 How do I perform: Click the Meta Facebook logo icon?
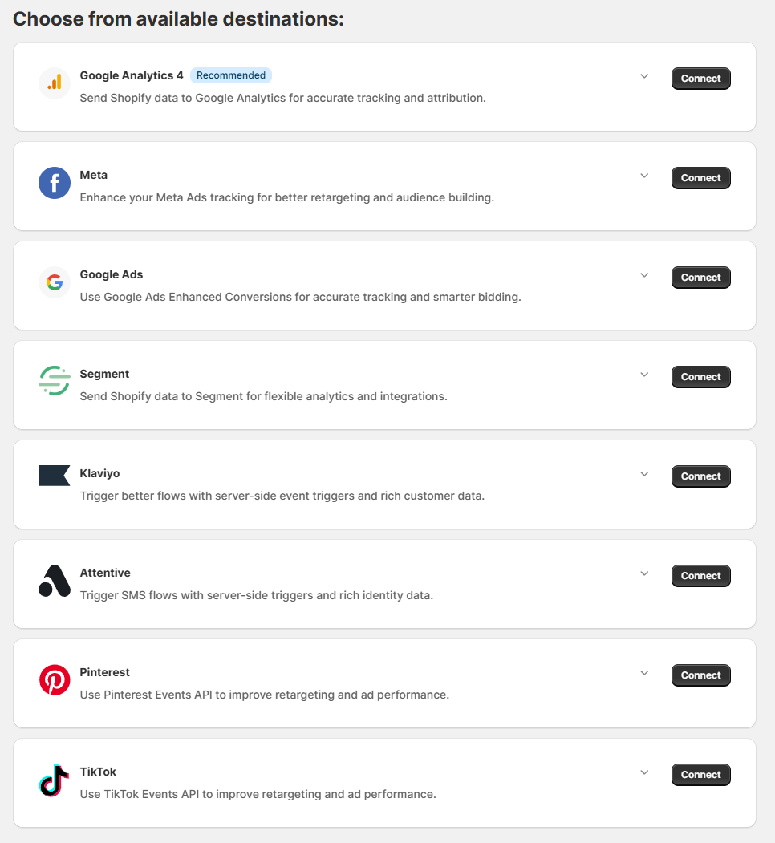click(x=55, y=183)
